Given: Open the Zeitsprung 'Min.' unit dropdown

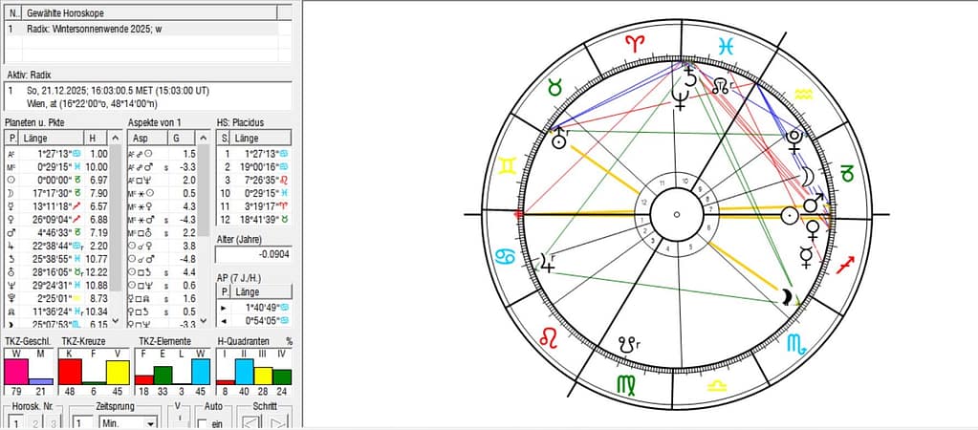Looking at the screenshot, I should pos(150,422).
